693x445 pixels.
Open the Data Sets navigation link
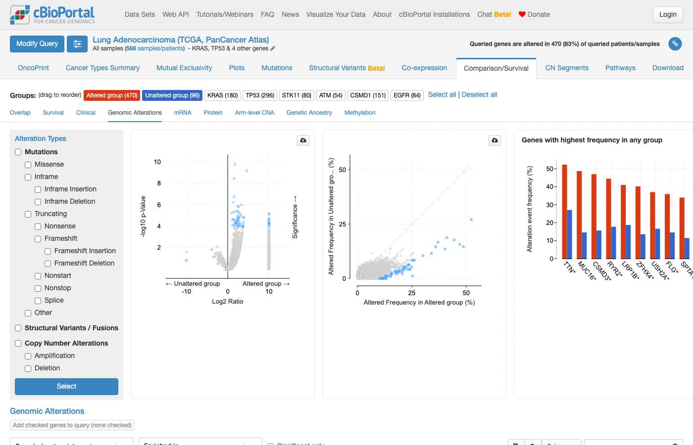coord(140,15)
